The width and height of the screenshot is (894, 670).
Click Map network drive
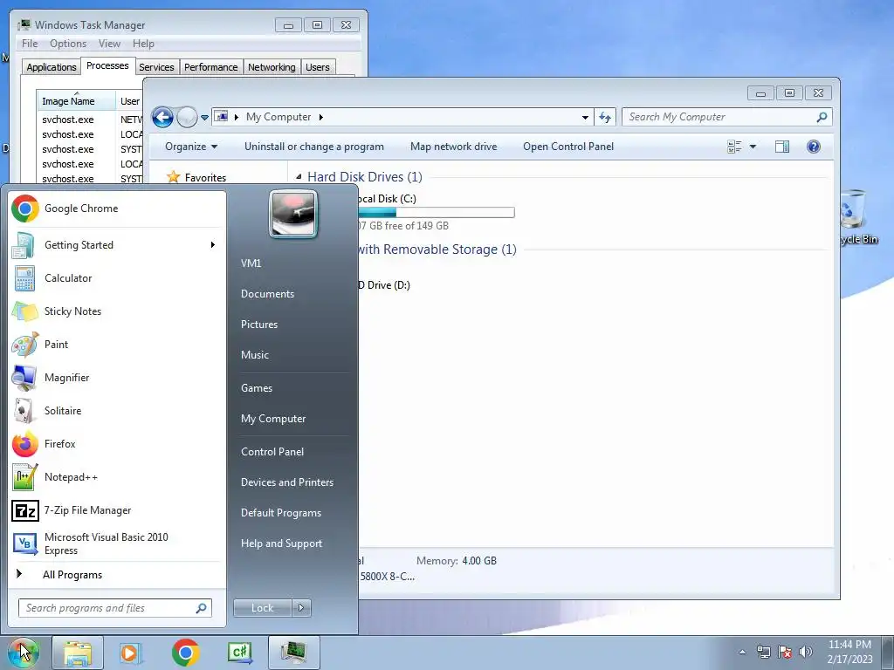[x=454, y=147]
